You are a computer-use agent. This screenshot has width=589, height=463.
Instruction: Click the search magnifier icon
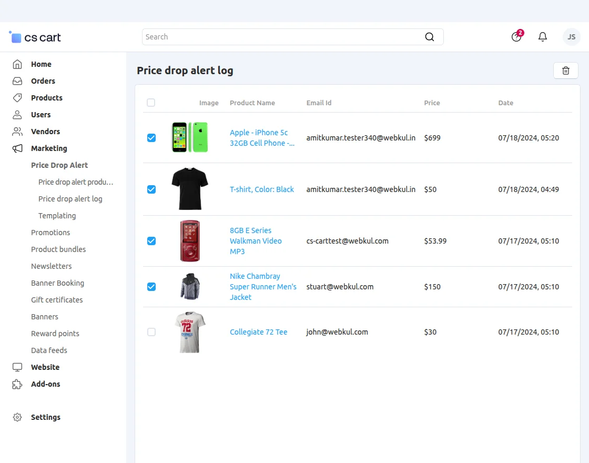[x=429, y=37]
